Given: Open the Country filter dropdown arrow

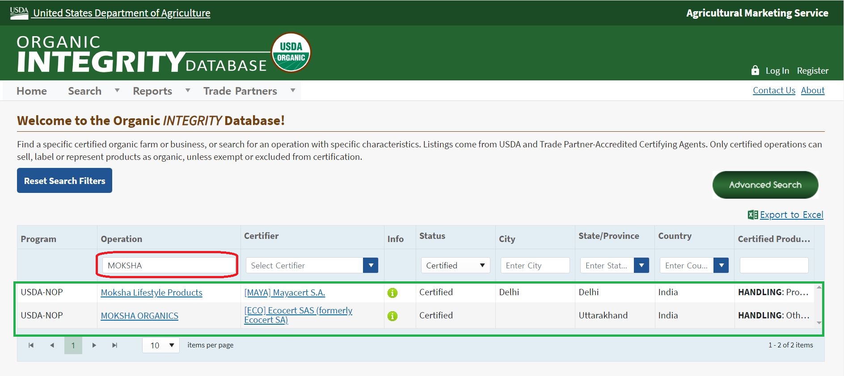Looking at the screenshot, I should click(721, 265).
